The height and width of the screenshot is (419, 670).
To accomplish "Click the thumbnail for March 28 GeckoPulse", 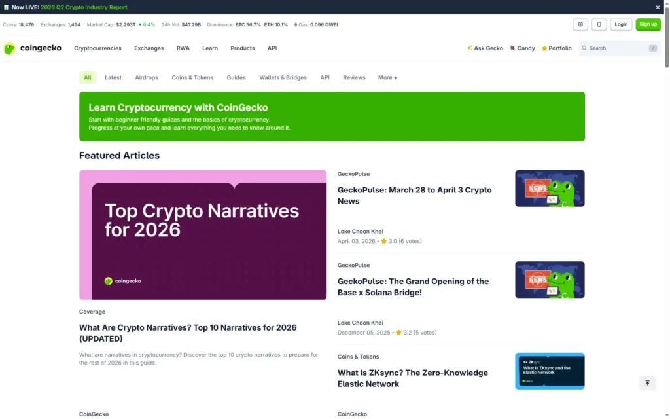I will coord(550,189).
